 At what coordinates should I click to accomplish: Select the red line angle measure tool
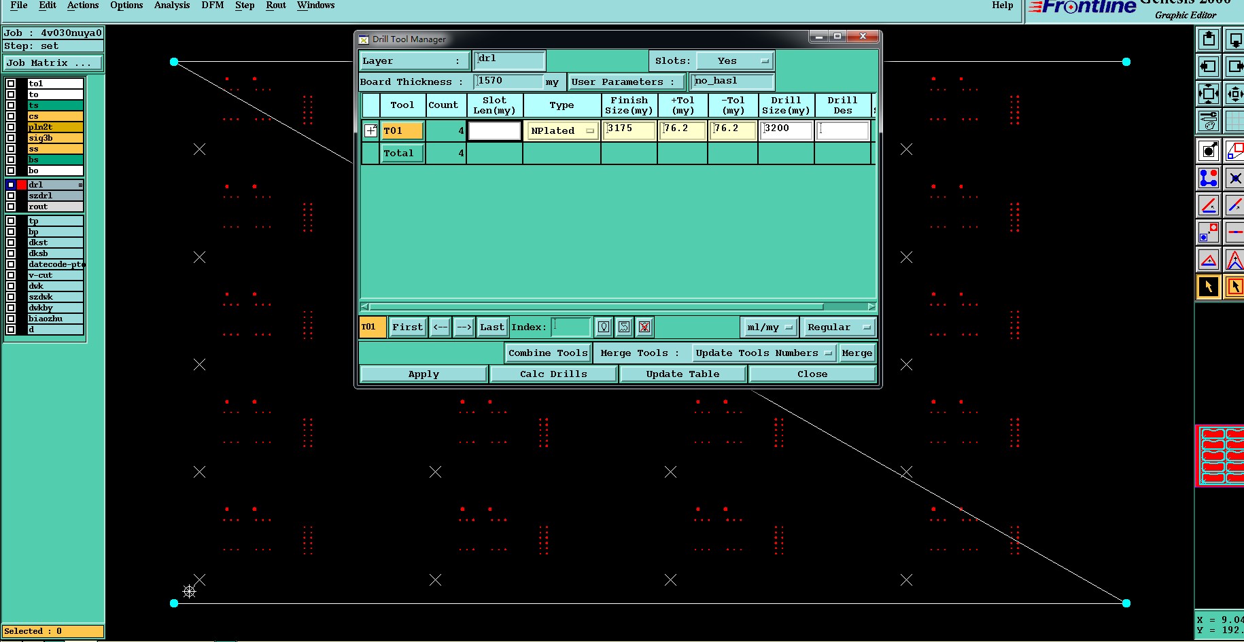[1209, 205]
